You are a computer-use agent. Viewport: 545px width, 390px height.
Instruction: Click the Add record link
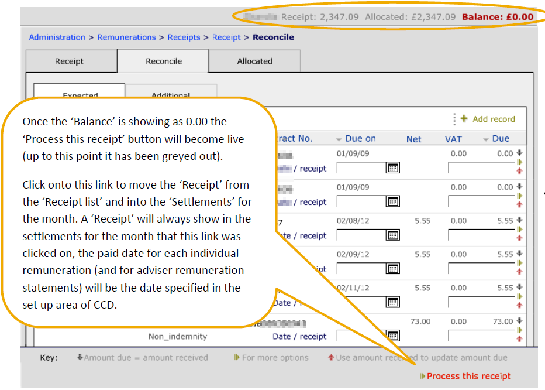click(494, 119)
